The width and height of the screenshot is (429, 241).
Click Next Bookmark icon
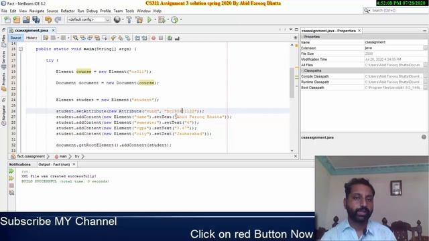click(121, 38)
